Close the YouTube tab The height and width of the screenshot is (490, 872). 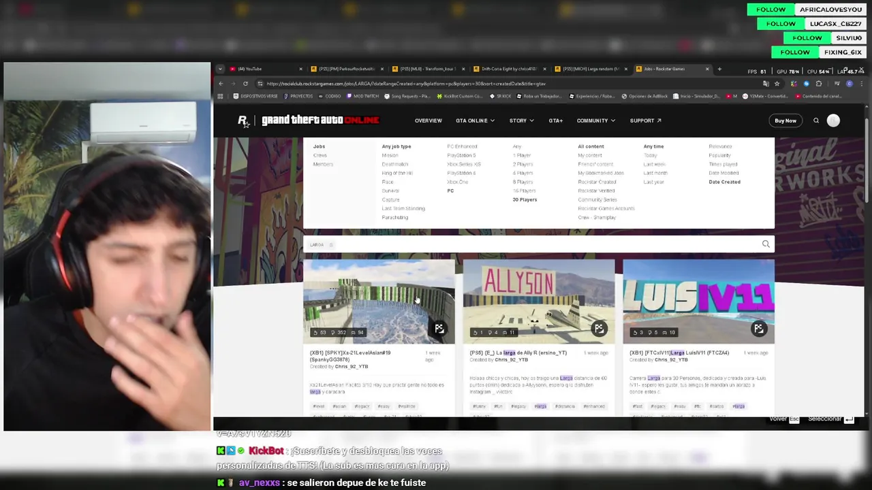[300, 69]
